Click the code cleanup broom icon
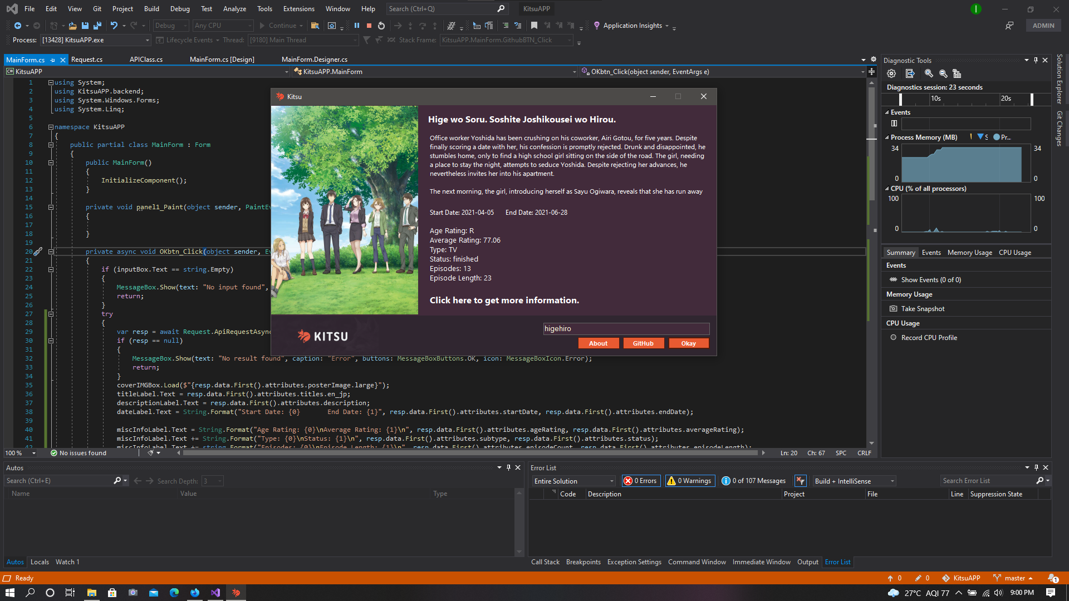This screenshot has height=601, width=1069. 150,453
